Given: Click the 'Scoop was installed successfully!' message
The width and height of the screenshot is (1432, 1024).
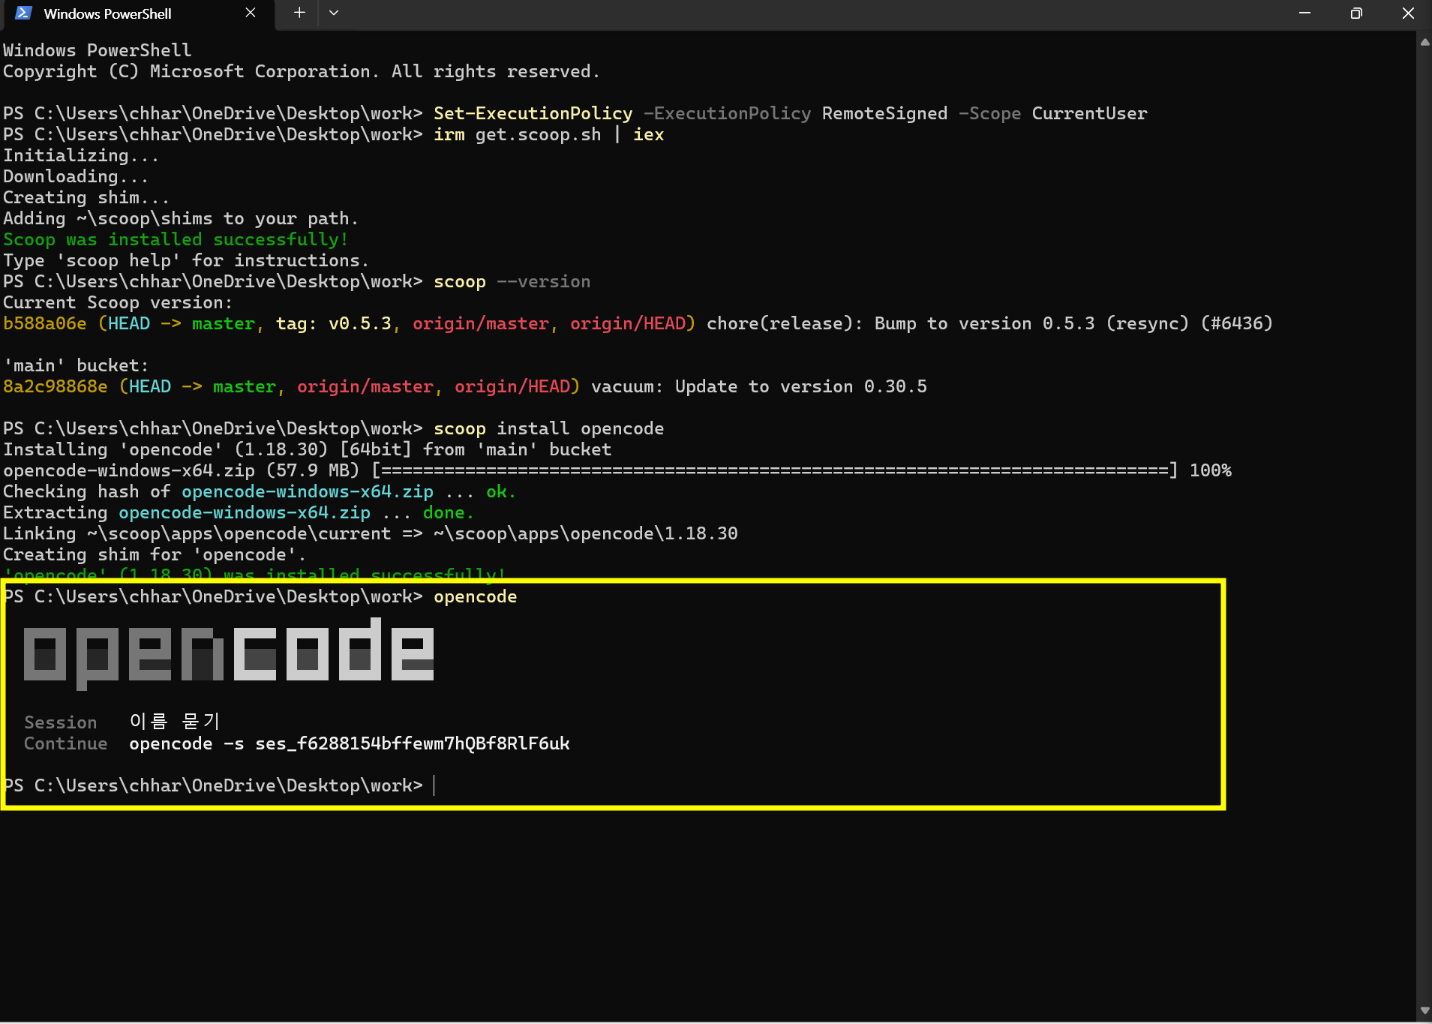Looking at the screenshot, I should pyautogui.click(x=176, y=239).
